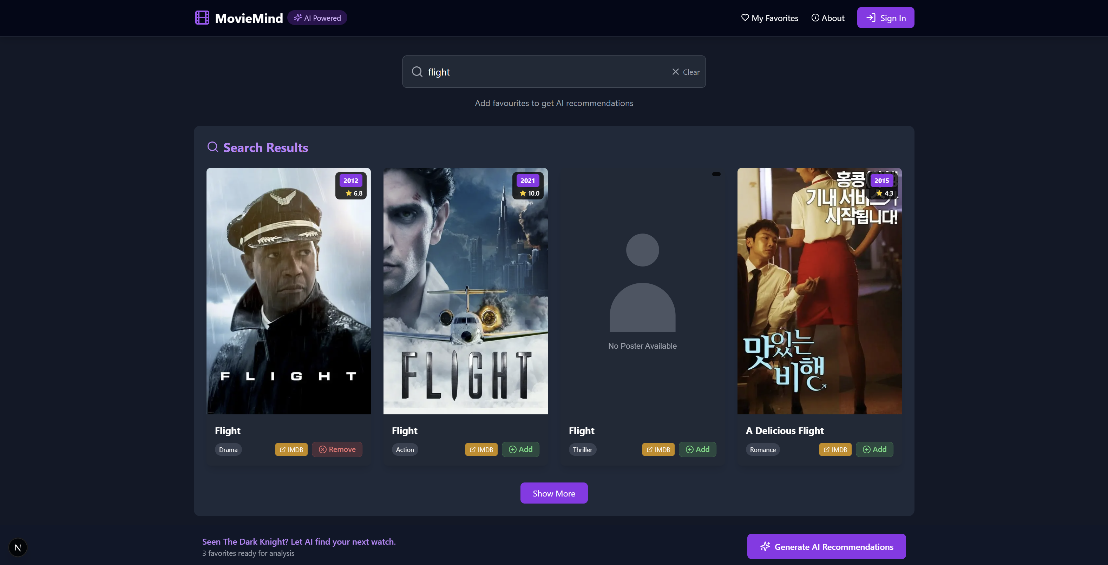Open the Next.js dev tools N icon
Screen dimensions: 1108x565
coord(18,547)
